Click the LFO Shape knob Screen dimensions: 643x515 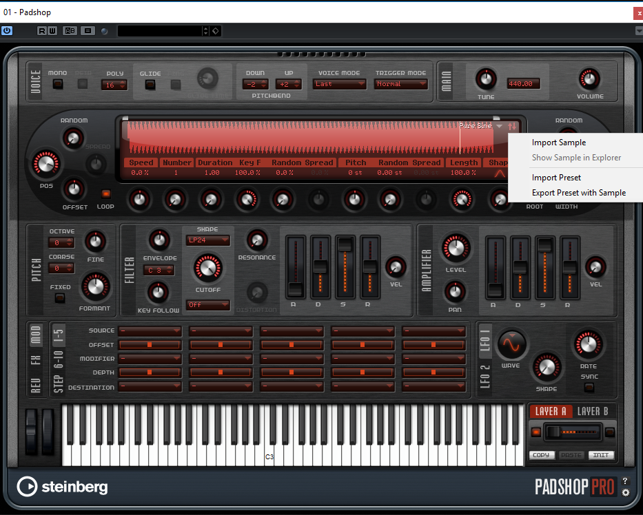[547, 367]
